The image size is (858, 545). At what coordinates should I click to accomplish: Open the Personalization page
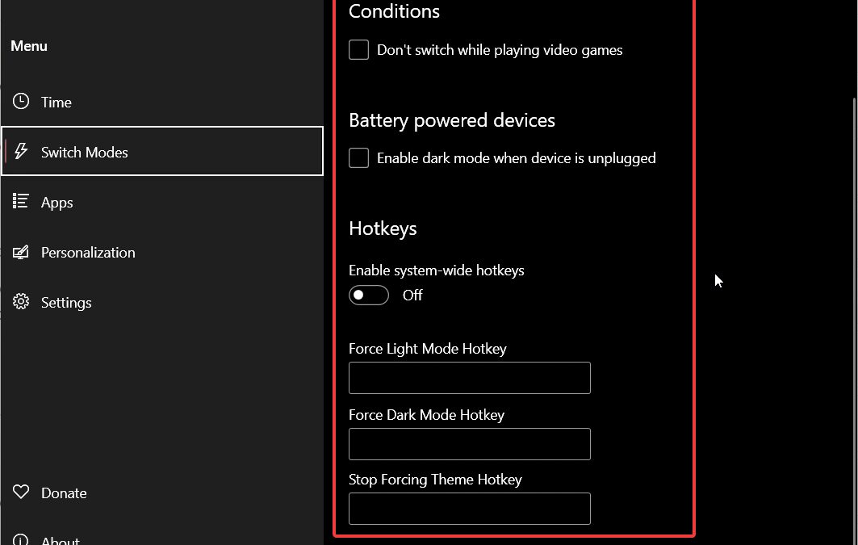point(88,253)
